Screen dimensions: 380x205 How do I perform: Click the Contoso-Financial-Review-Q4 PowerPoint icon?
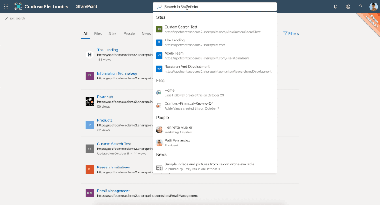(x=159, y=106)
